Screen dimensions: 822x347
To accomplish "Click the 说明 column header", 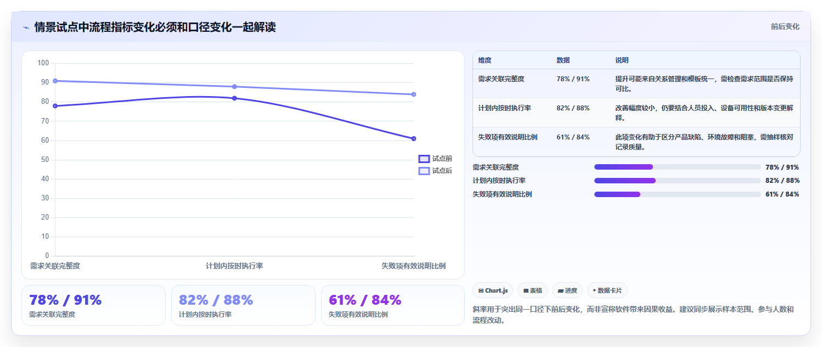I will point(622,60).
